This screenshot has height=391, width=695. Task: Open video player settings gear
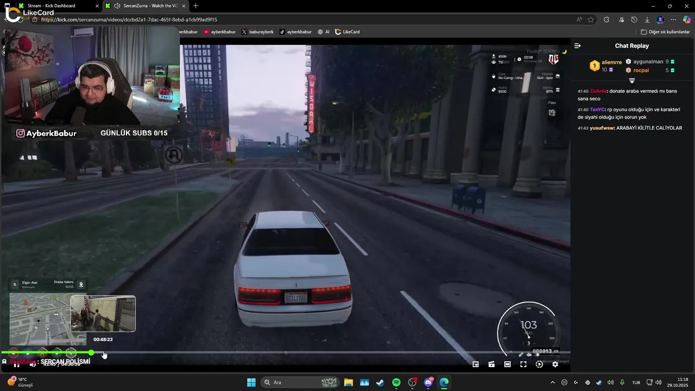click(555, 364)
